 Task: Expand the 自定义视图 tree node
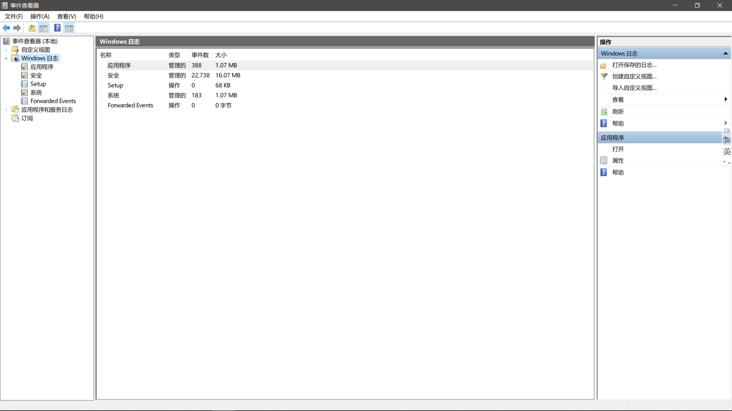click(x=6, y=49)
